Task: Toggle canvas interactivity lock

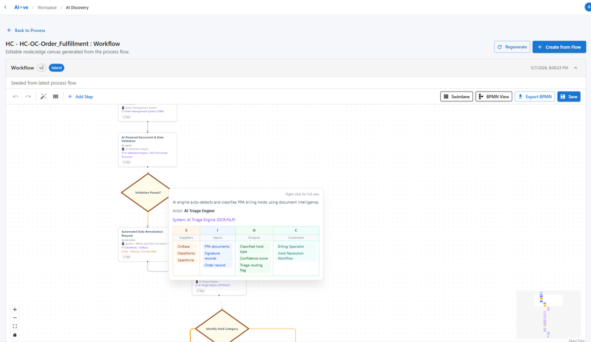Action: click(15, 335)
